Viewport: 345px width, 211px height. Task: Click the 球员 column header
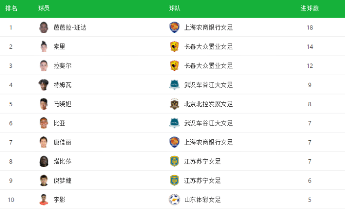coord(44,8)
